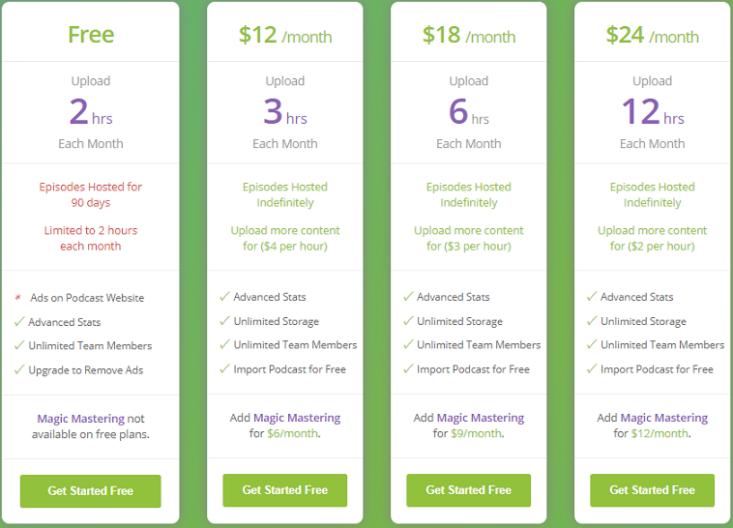Click Get Started Free under $12 plan
This screenshot has width=733, height=528.
284,490
